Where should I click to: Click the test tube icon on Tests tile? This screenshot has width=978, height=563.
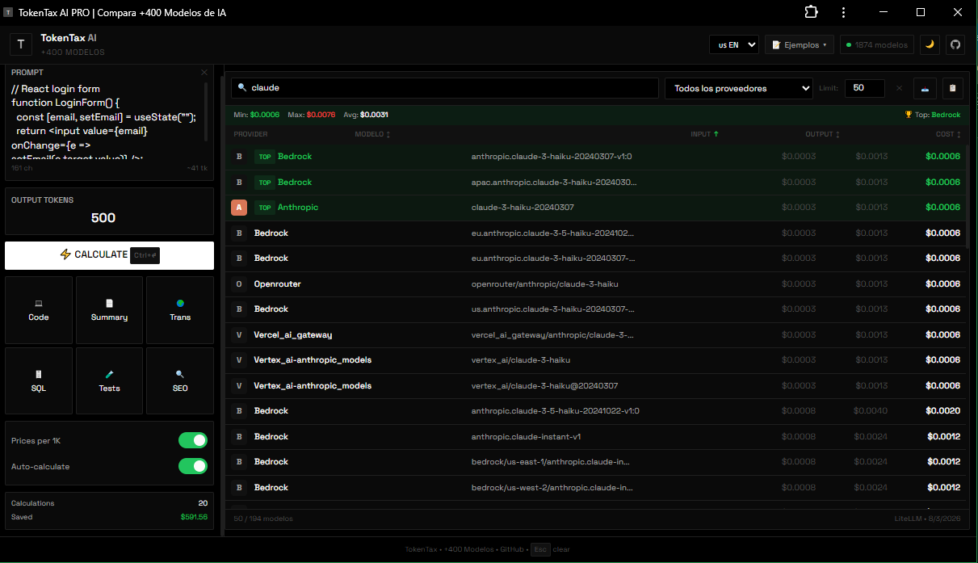click(109, 375)
